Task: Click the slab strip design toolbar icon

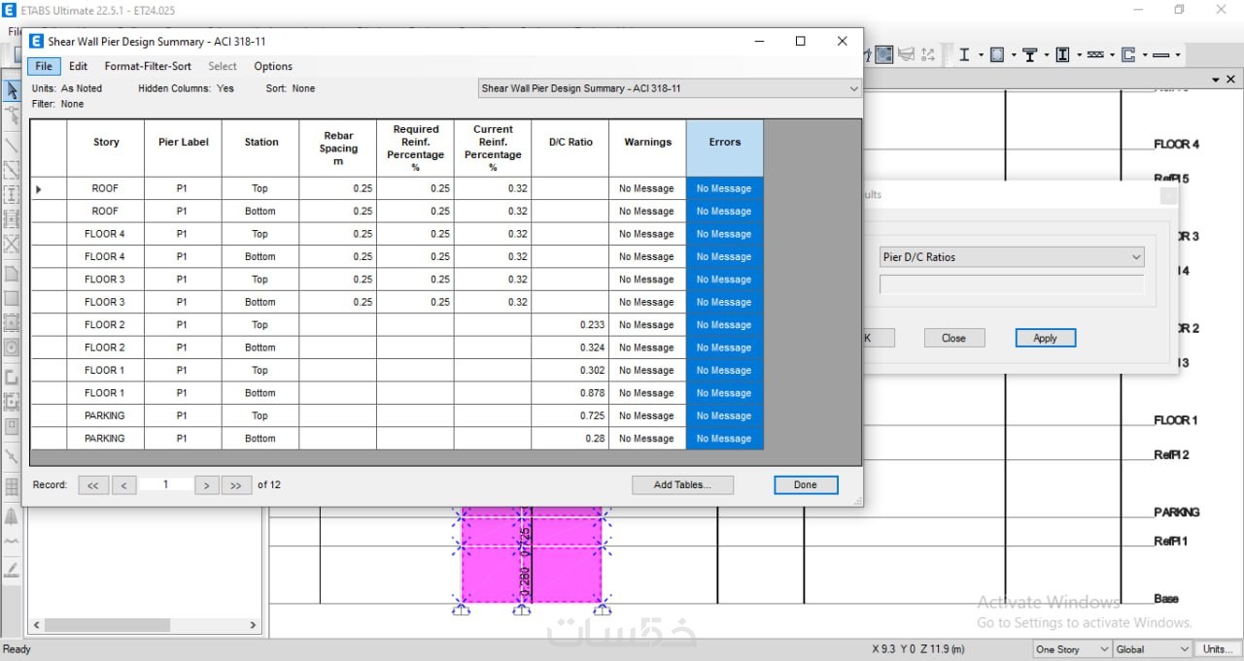Action: (x=1095, y=54)
